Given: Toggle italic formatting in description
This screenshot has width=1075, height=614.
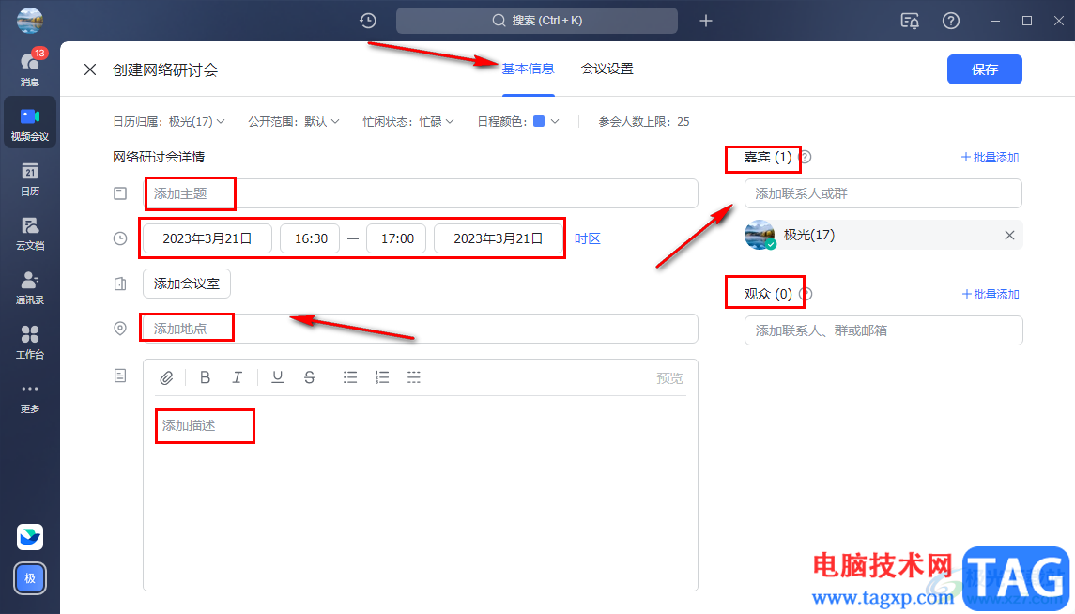Looking at the screenshot, I should (x=238, y=377).
